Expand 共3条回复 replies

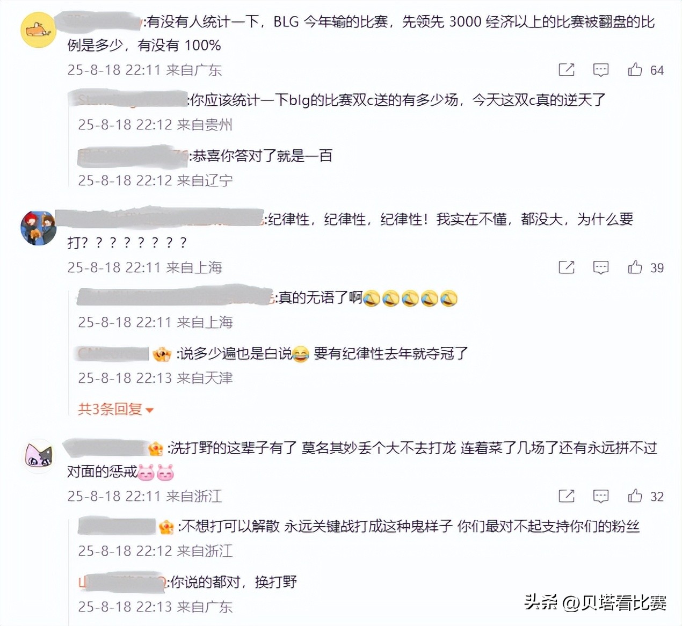116,409
